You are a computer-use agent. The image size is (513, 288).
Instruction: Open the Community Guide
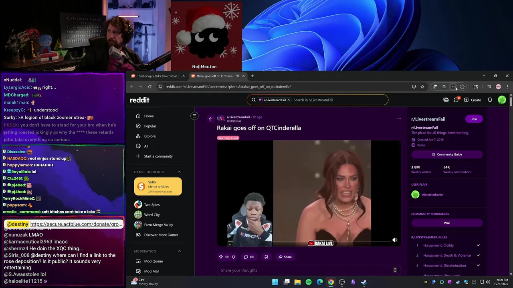pyautogui.click(x=447, y=154)
